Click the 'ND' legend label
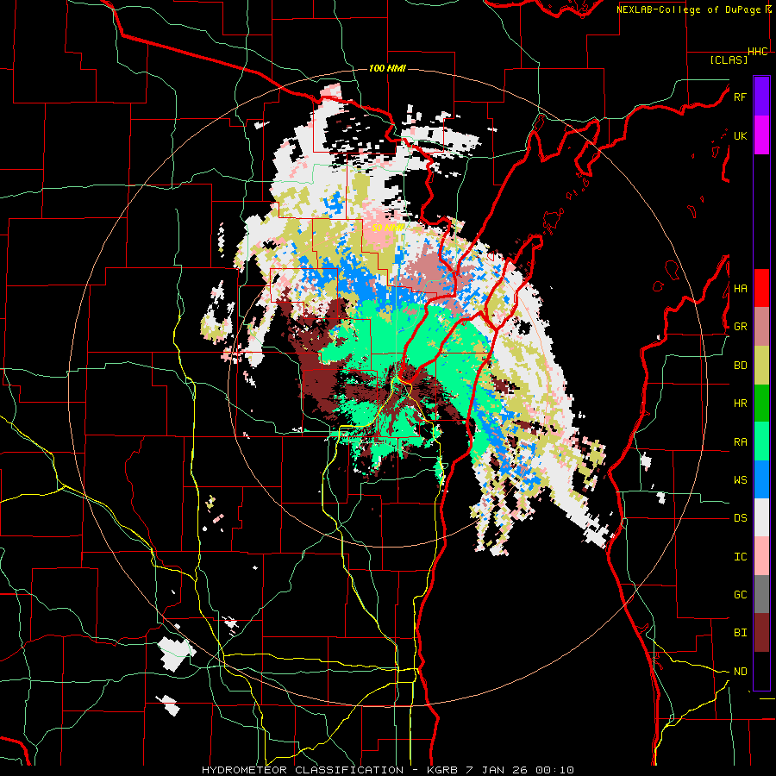Viewport: 776px width, 776px height. click(x=740, y=672)
